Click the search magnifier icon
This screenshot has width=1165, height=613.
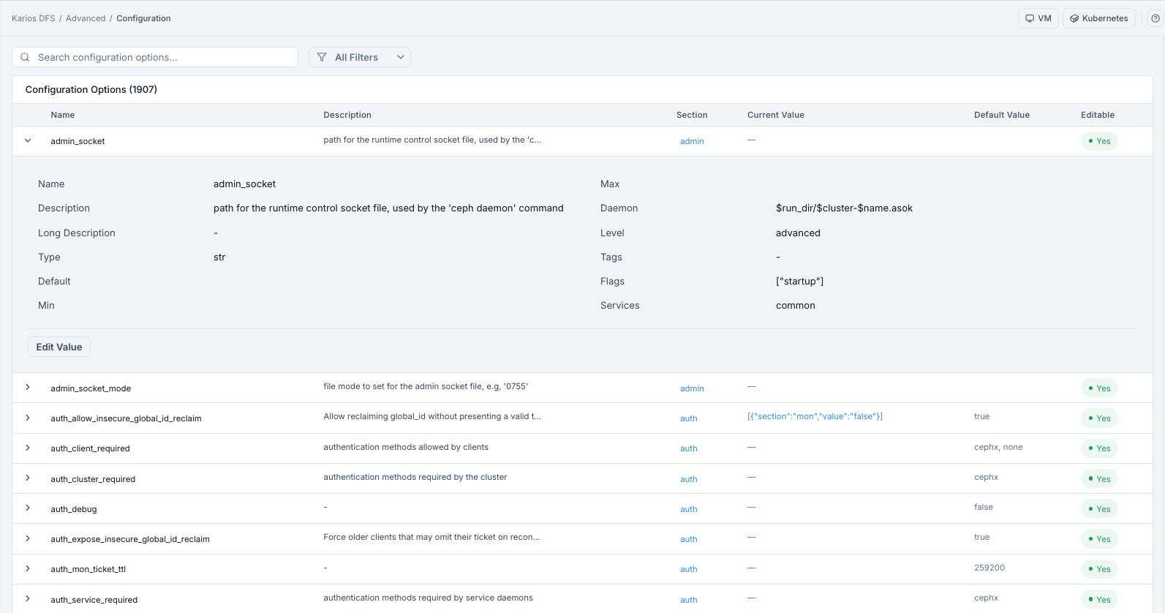tap(25, 57)
